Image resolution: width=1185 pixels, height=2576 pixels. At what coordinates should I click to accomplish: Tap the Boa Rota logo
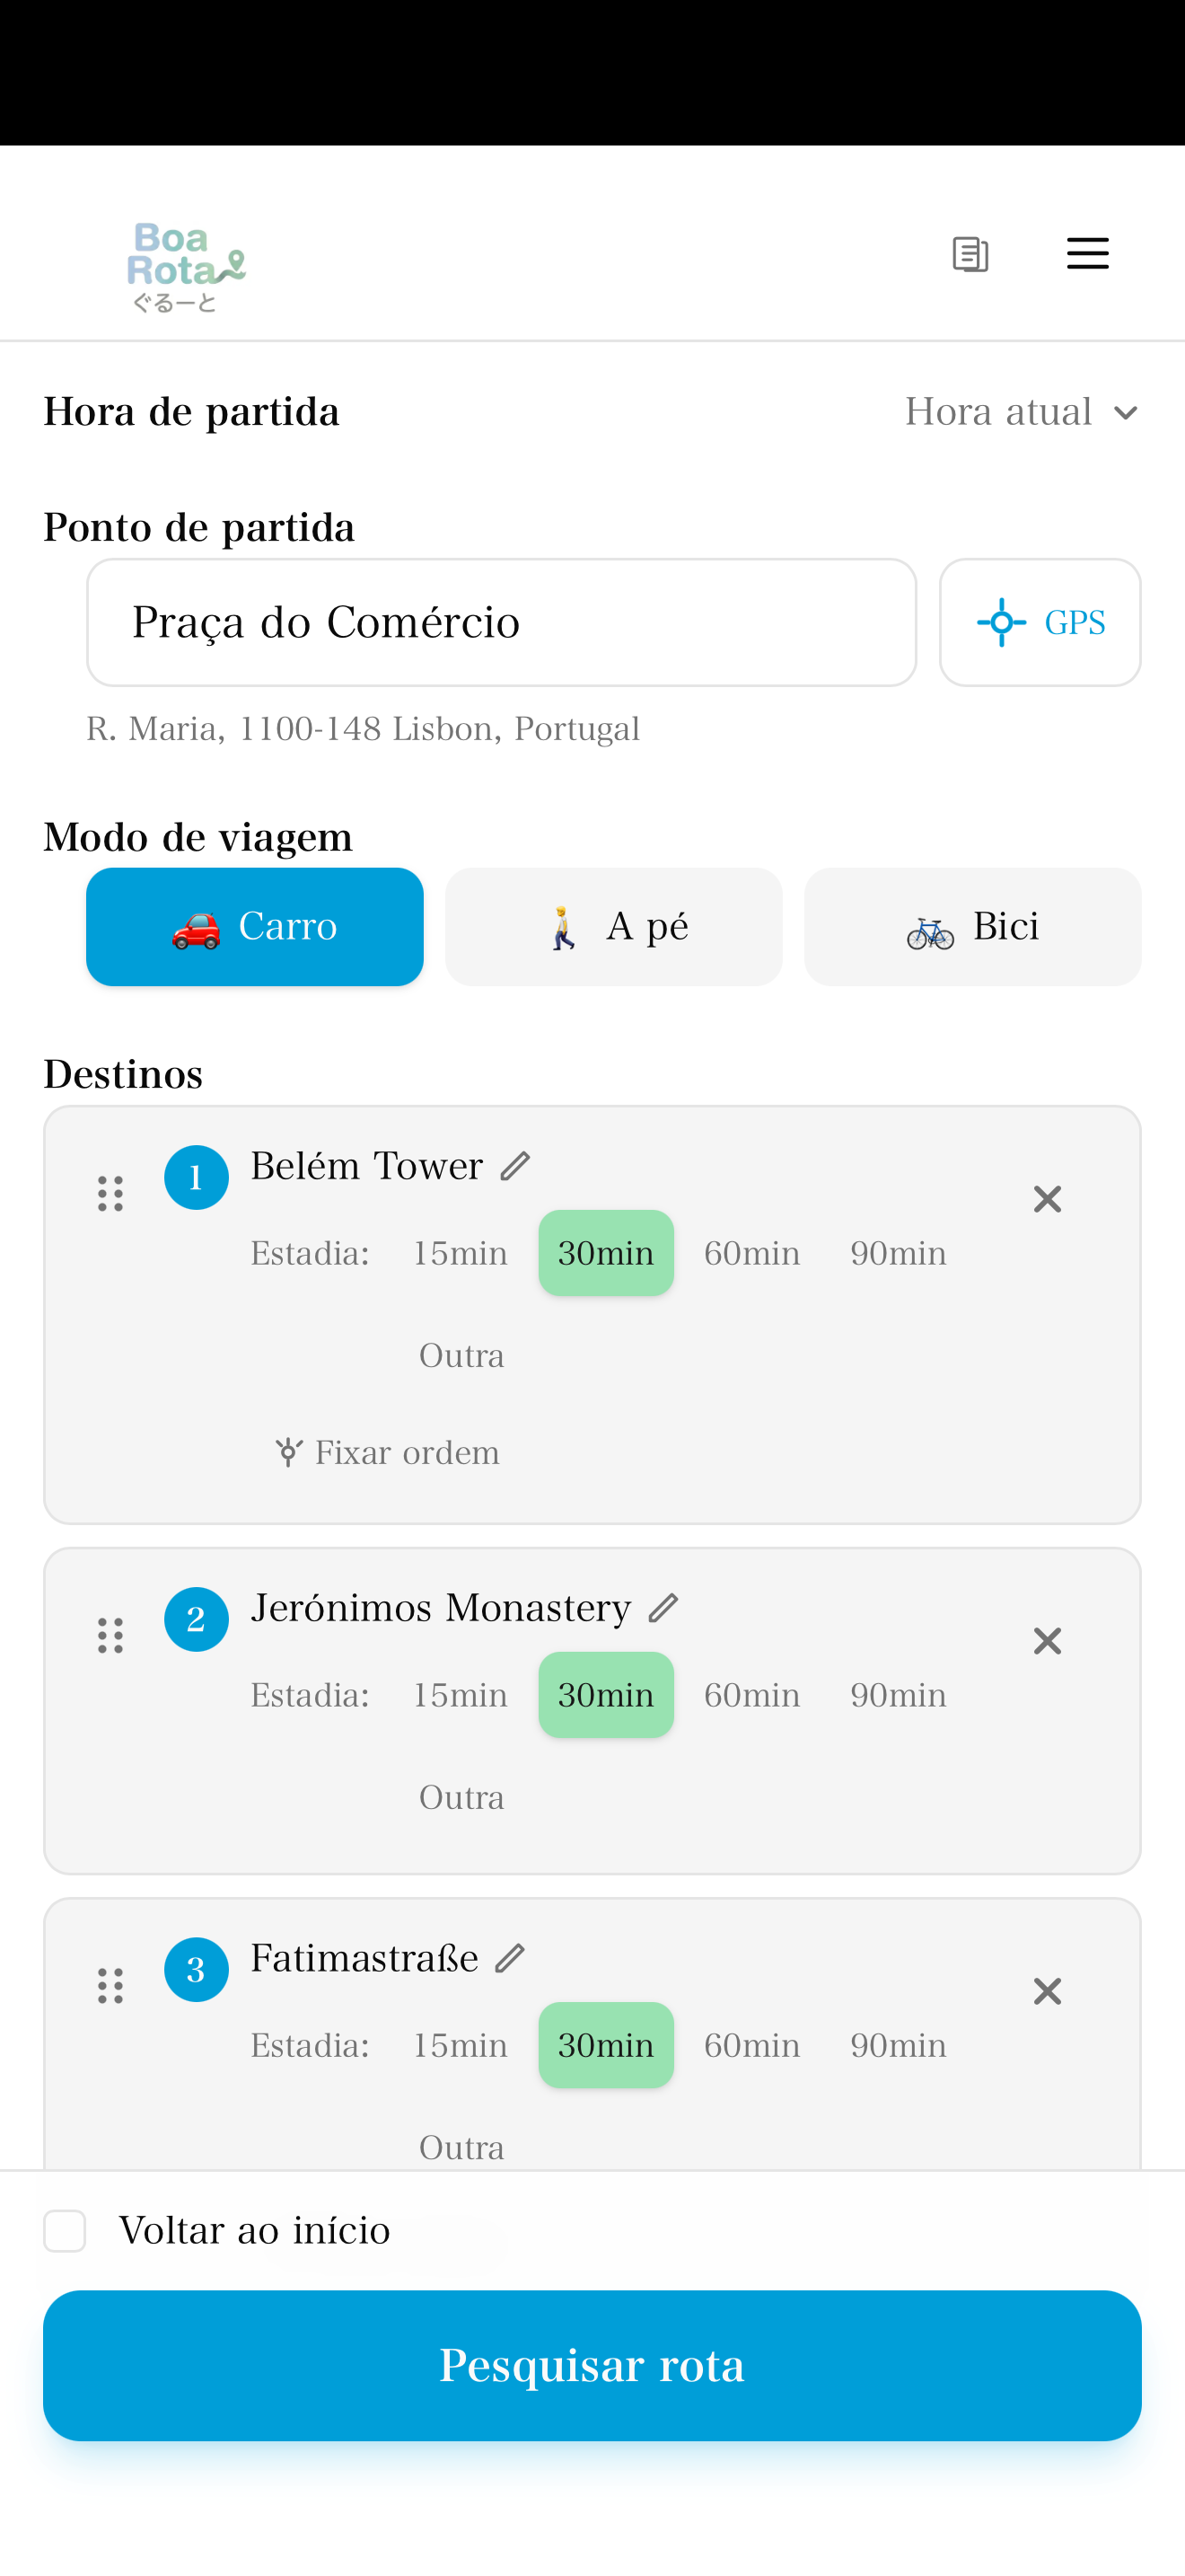186,267
